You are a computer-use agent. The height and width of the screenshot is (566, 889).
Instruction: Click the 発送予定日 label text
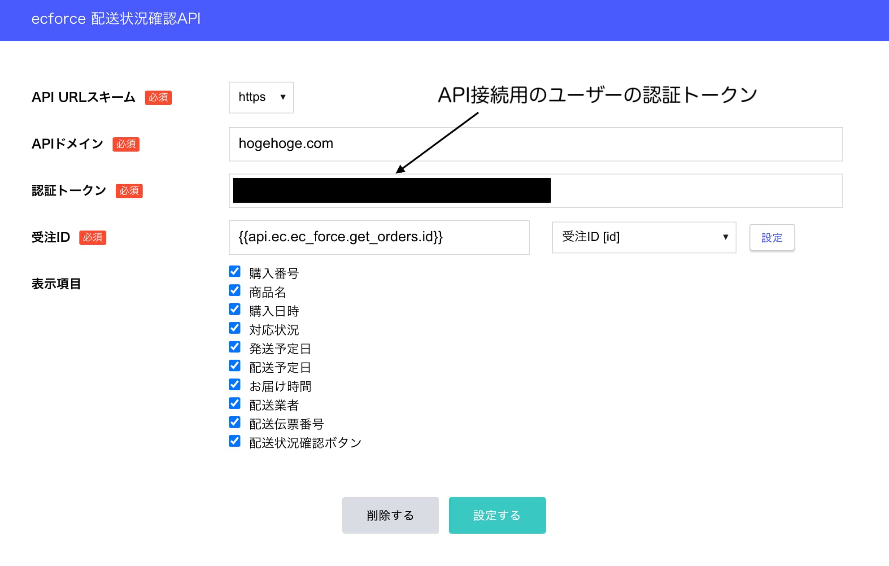[280, 349]
